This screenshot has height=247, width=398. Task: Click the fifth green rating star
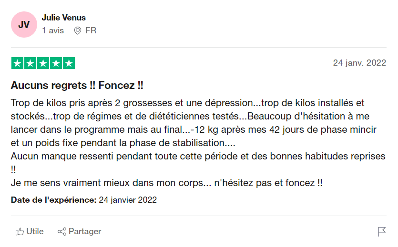tap(69, 63)
